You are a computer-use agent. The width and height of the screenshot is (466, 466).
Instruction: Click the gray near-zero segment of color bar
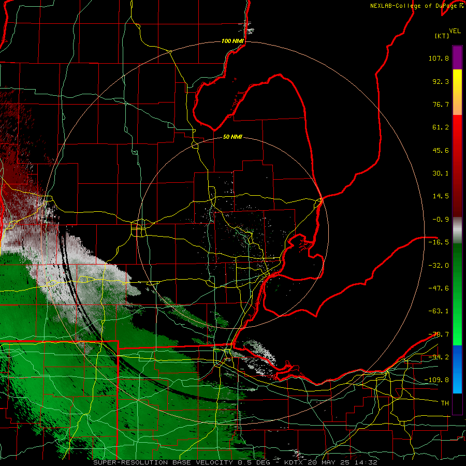(457, 230)
